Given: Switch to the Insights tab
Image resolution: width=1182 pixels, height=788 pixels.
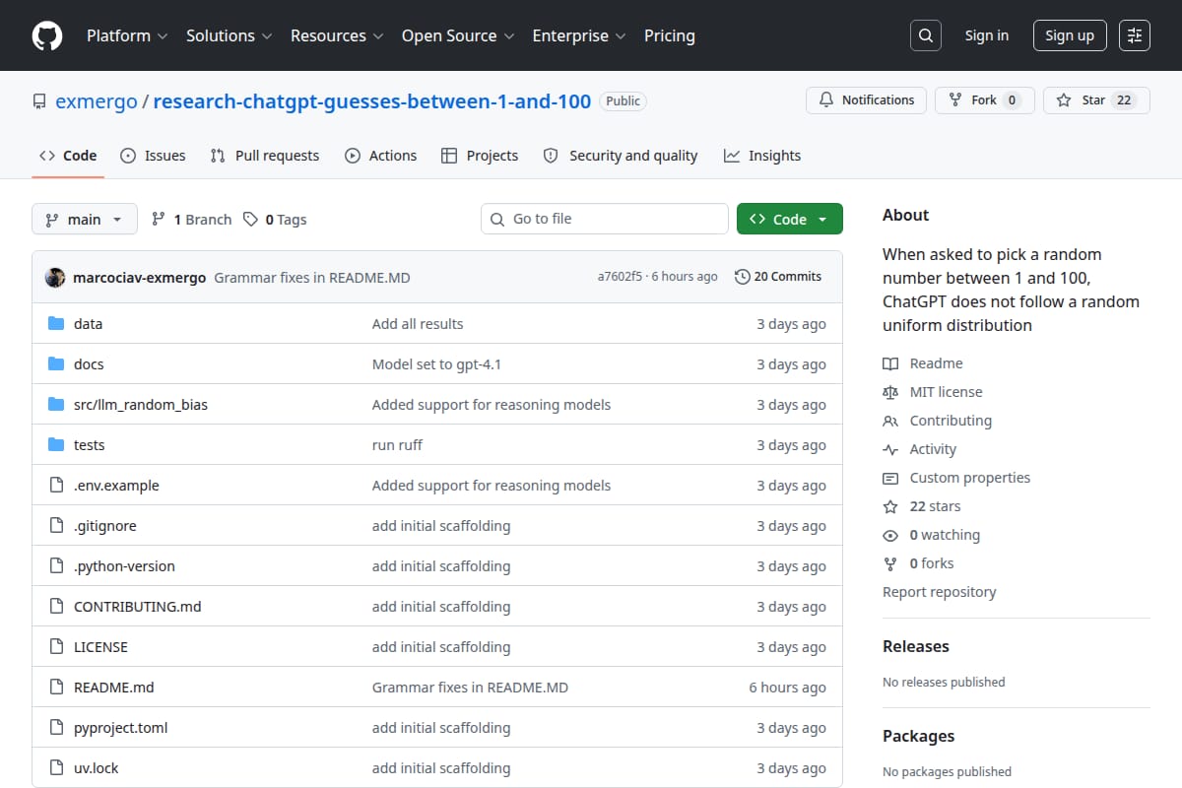Looking at the screenshot, I should click(x=762, y=156).
